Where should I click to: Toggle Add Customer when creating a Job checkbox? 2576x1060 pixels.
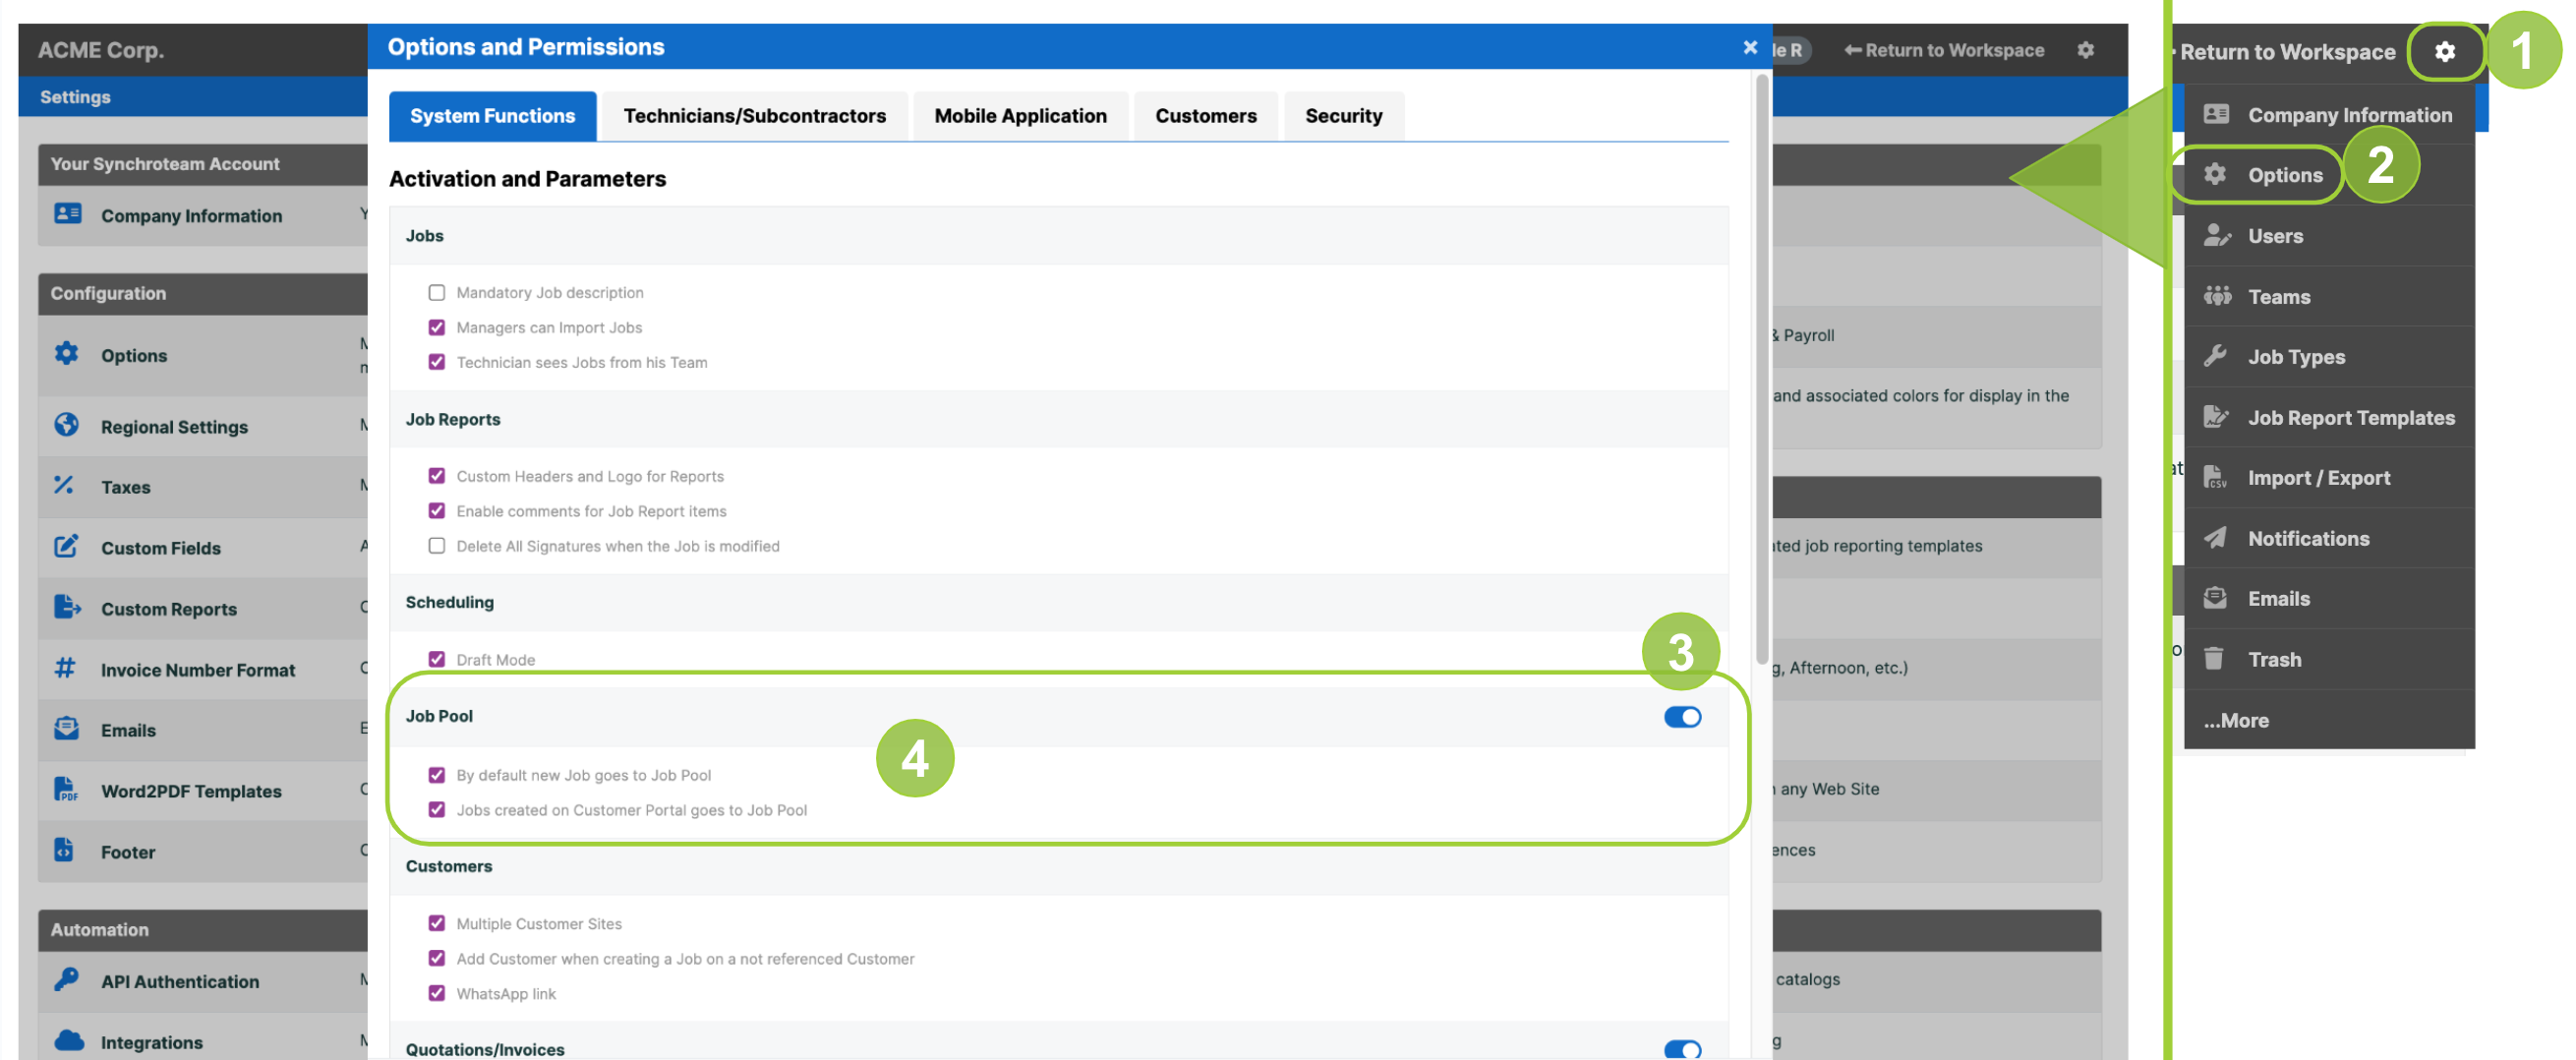tap(437, 958)
